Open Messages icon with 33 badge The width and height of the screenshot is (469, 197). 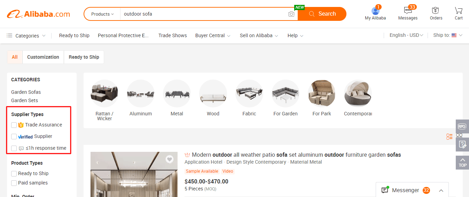(x=408, y=10)
